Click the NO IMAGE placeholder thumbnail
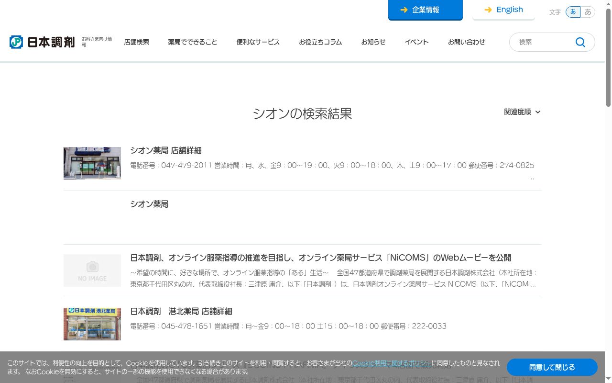 92,270
